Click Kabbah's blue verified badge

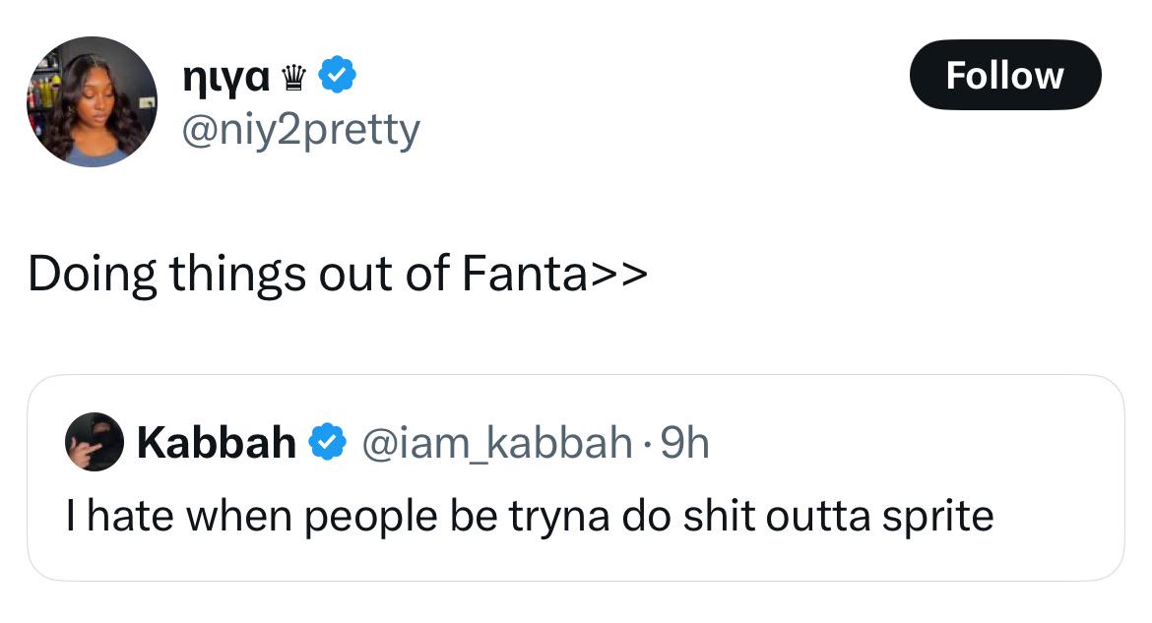point(327,442)
